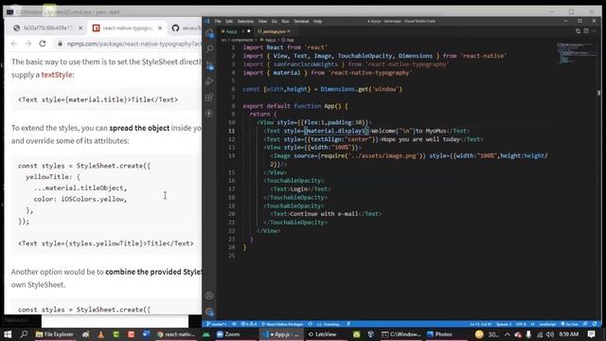Open the Accounts icon in activity bar
The height and width of the screenshot is (341, 606).
[x=209, y=296]
